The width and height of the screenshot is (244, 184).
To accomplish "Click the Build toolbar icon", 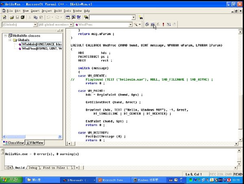I will pos(152,24).
